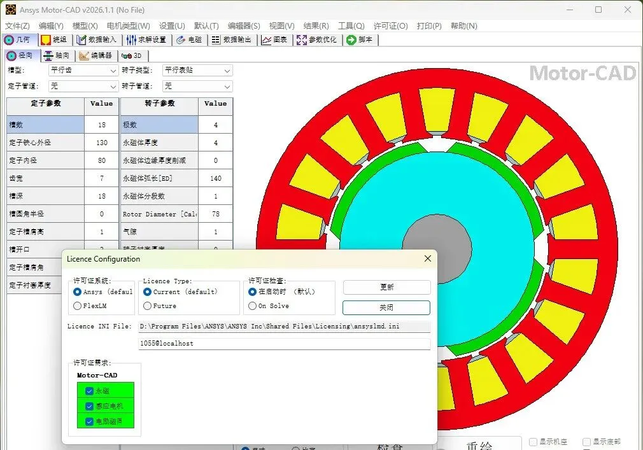This screenshot has height=450, width=643.
Task: Click the Licence INI File path field
Action: [x=285, y=327]
